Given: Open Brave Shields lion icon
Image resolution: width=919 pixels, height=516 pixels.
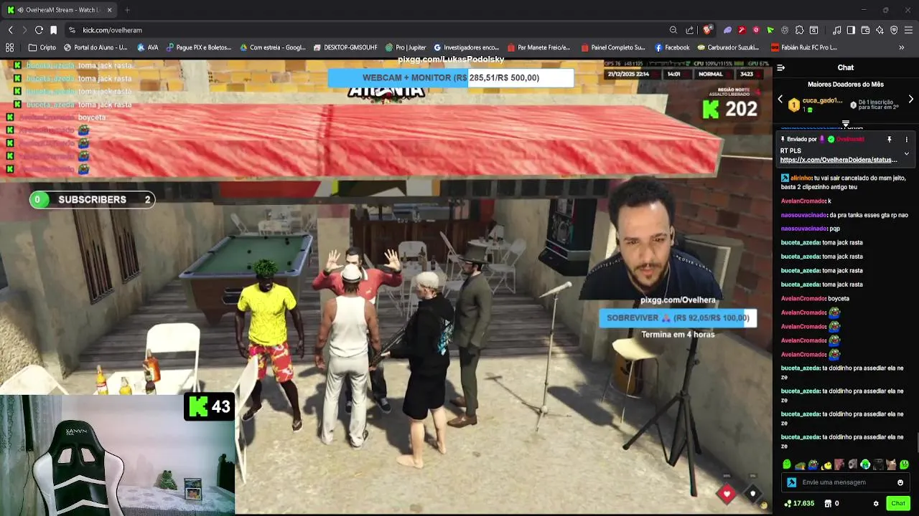Looking at the screenshot, I should [x=707, y=30].
